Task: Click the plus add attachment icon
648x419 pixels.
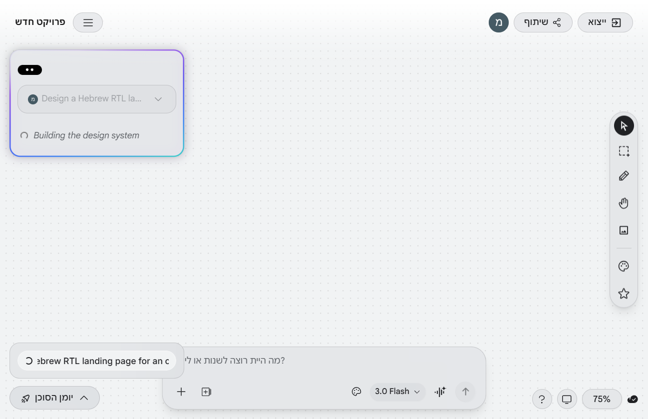Action: tap(181, 392)
